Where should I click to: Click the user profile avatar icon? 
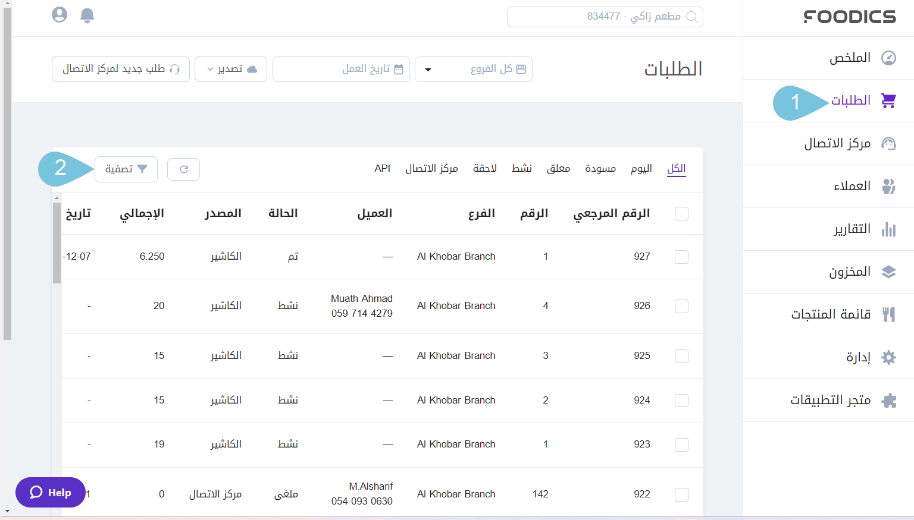pos(59,15)
